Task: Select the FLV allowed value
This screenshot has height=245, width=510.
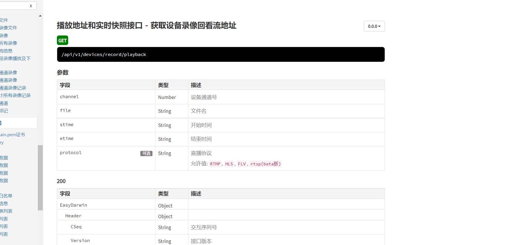Action: (242, 164)
